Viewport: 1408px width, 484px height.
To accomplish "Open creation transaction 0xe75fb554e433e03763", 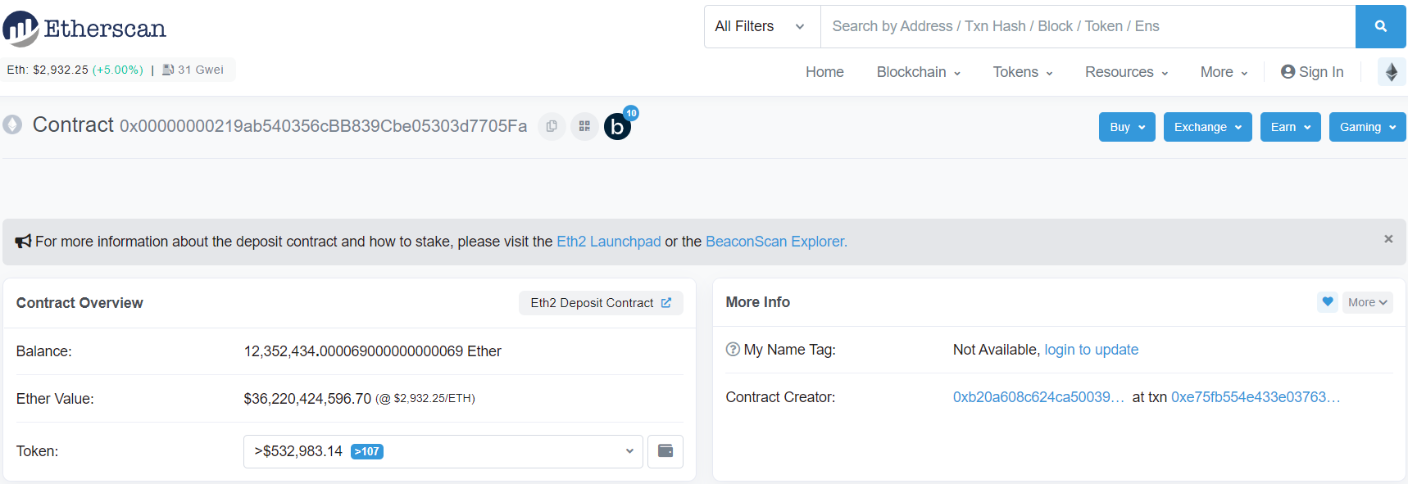I will pos(1256,397).
